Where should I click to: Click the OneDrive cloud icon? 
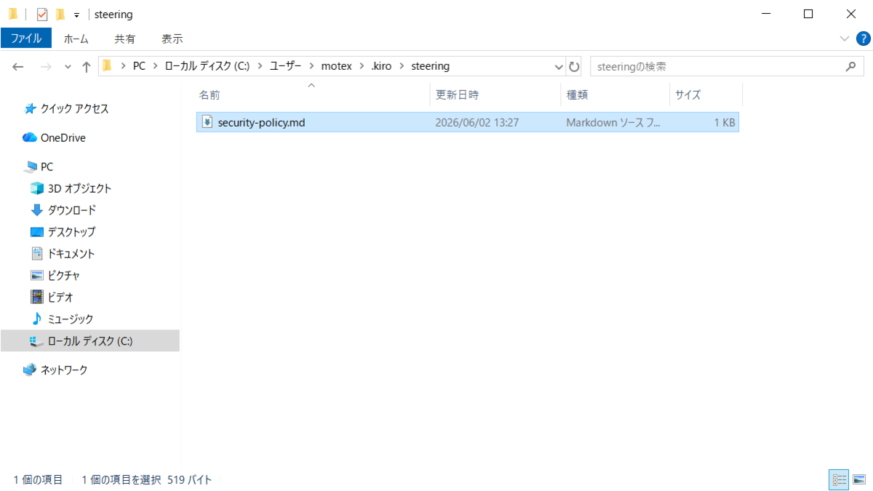(30, 137)
